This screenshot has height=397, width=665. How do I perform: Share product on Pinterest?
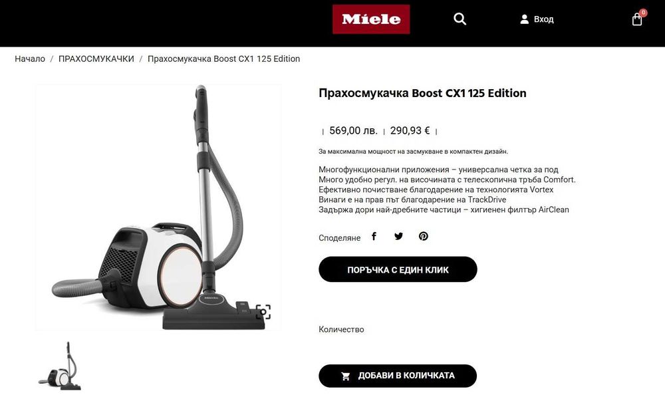(x=423, y=236)
